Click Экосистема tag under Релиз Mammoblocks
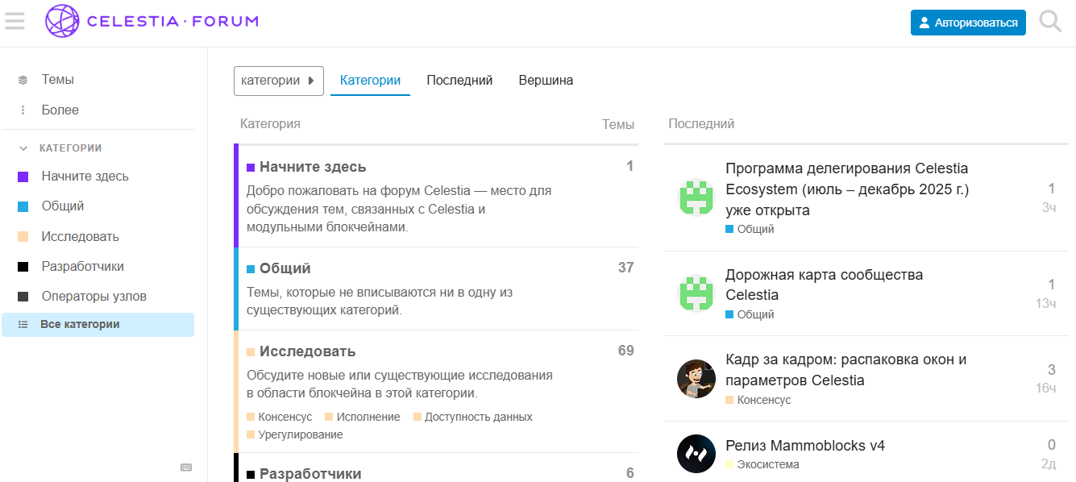 coord(762,464)
